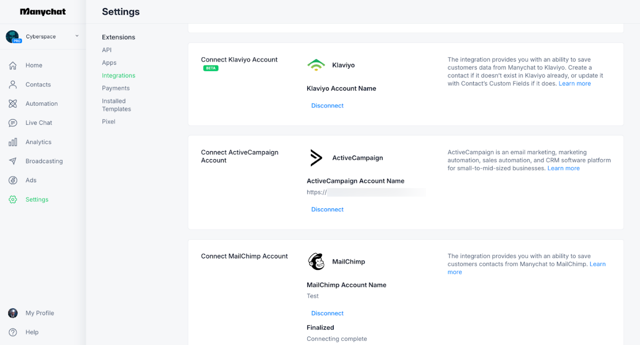
Task: Open Live Chat using its speech-bubble icon
Action: point(13,123)
